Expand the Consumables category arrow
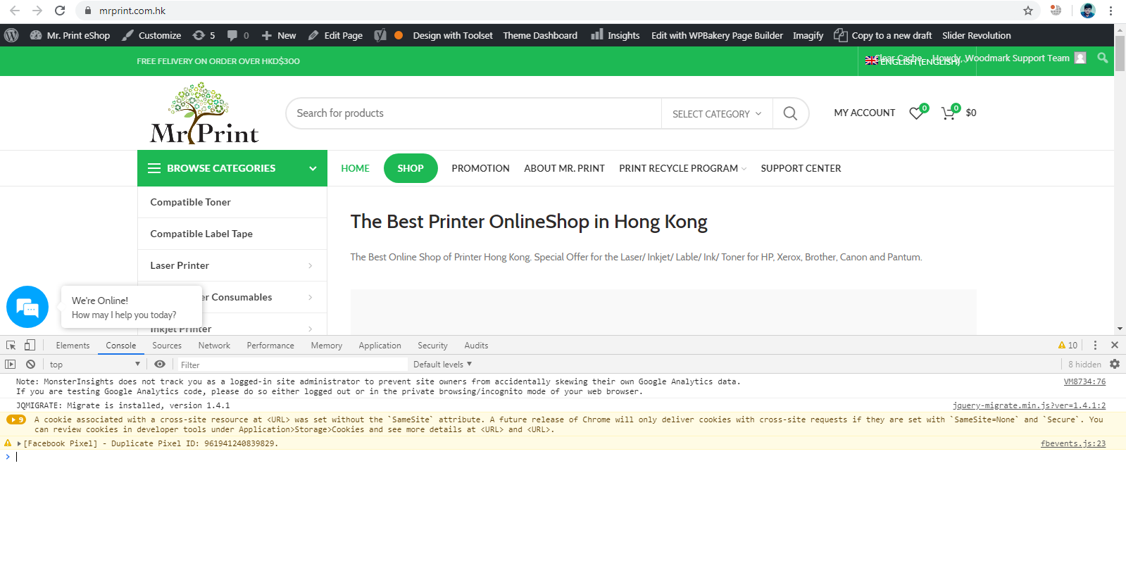This screenshot has height=575, width=1126. (x=311, y=297)
